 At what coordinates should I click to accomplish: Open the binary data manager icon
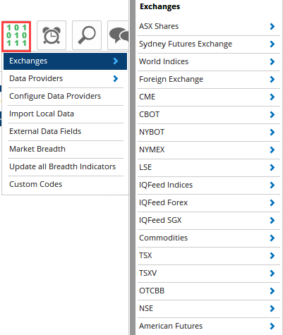pos(16,36)
